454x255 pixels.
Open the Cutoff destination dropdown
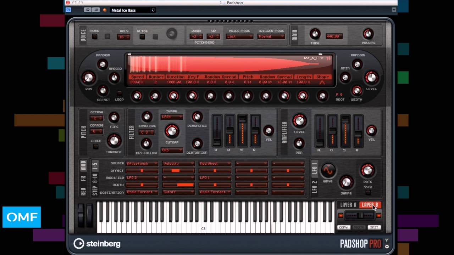(x=178, y=192)
